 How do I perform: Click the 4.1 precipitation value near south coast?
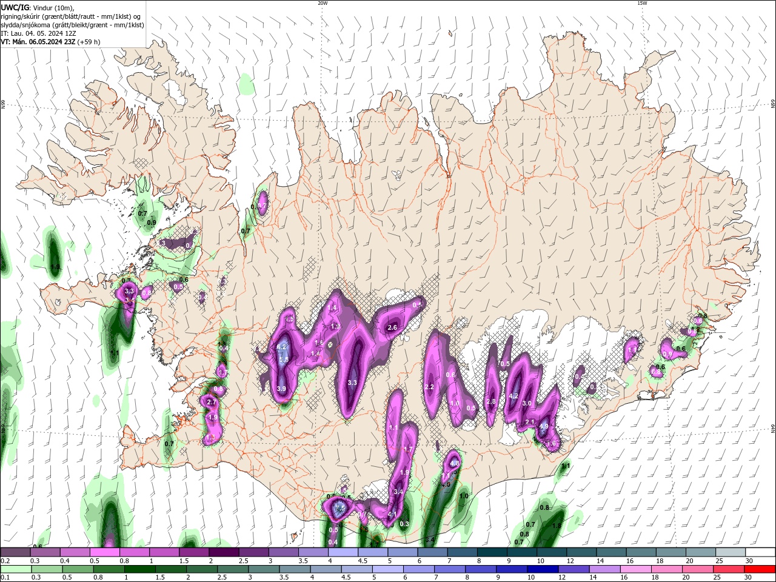tap(392, 515)
